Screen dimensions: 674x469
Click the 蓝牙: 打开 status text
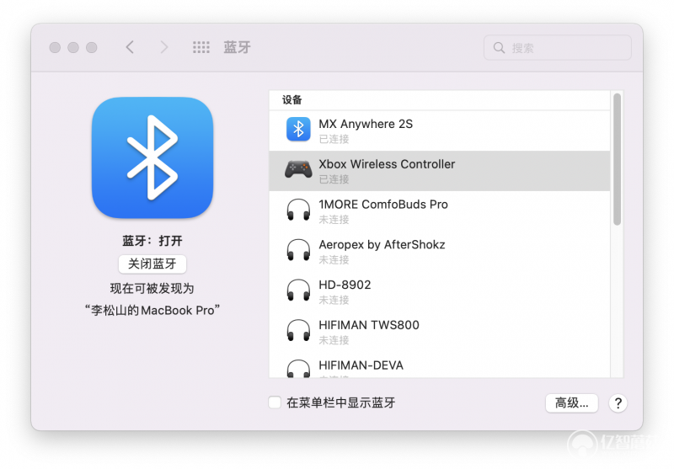152,241
